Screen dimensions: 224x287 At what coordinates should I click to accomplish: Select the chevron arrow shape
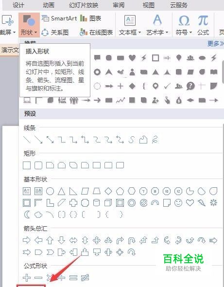pyautogui.click(x=50, y=252)
